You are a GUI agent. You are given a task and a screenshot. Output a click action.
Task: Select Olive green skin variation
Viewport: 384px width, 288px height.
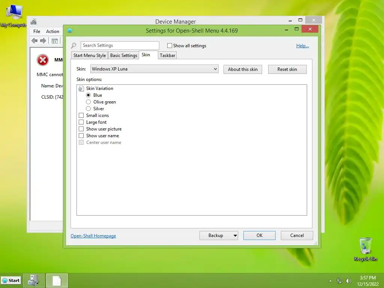tap(88, 102)
